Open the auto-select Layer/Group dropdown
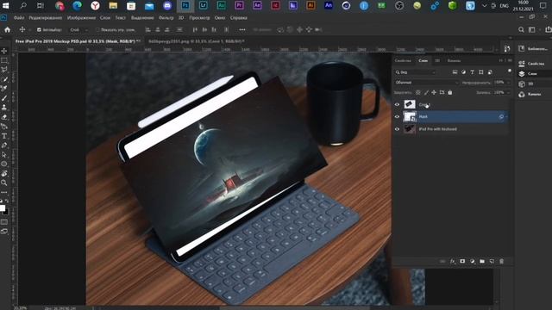 tap(79, 30)
